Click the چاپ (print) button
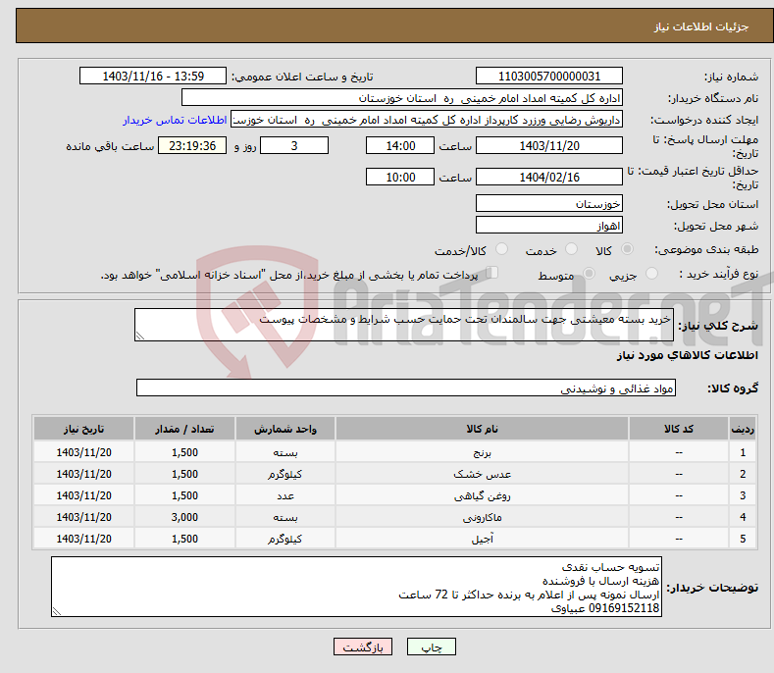Viewport: 774px width, 673px height. [x=431, y=647]
